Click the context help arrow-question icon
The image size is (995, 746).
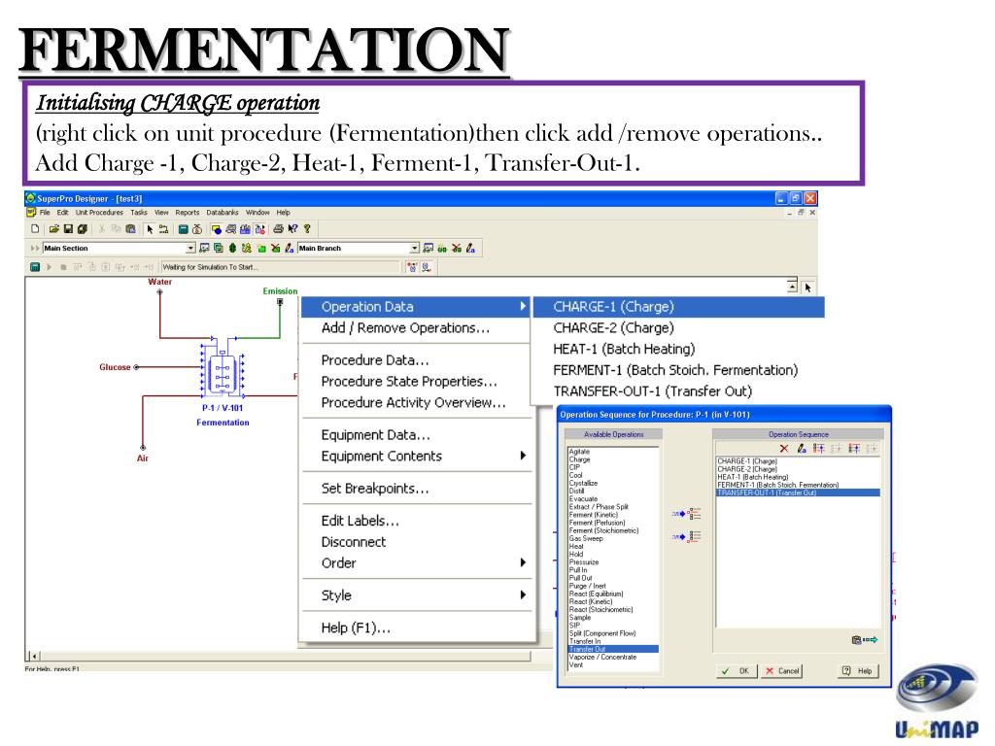292,229
